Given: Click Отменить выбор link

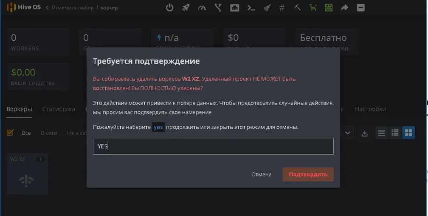Looking at the screenshot, I should coord(70,8).
